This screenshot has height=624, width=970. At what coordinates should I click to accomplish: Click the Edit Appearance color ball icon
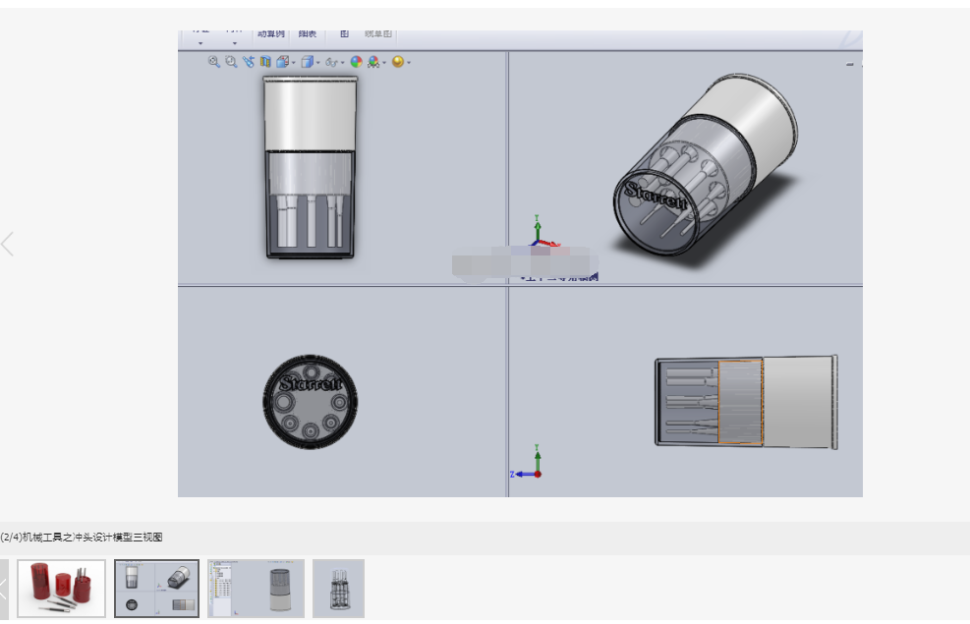pyautogui.click(x=357, y=62)
